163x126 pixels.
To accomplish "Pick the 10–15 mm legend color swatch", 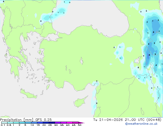I will coord(34,123).
